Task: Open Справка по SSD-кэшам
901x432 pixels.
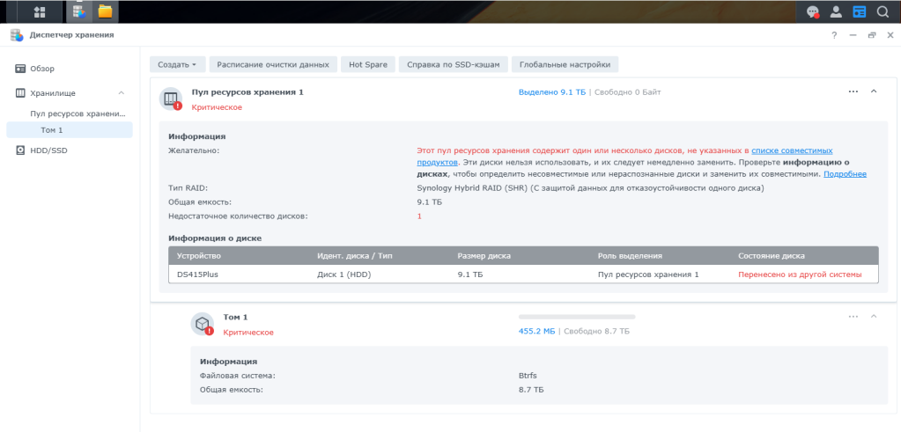Action: tap(454, 65)
